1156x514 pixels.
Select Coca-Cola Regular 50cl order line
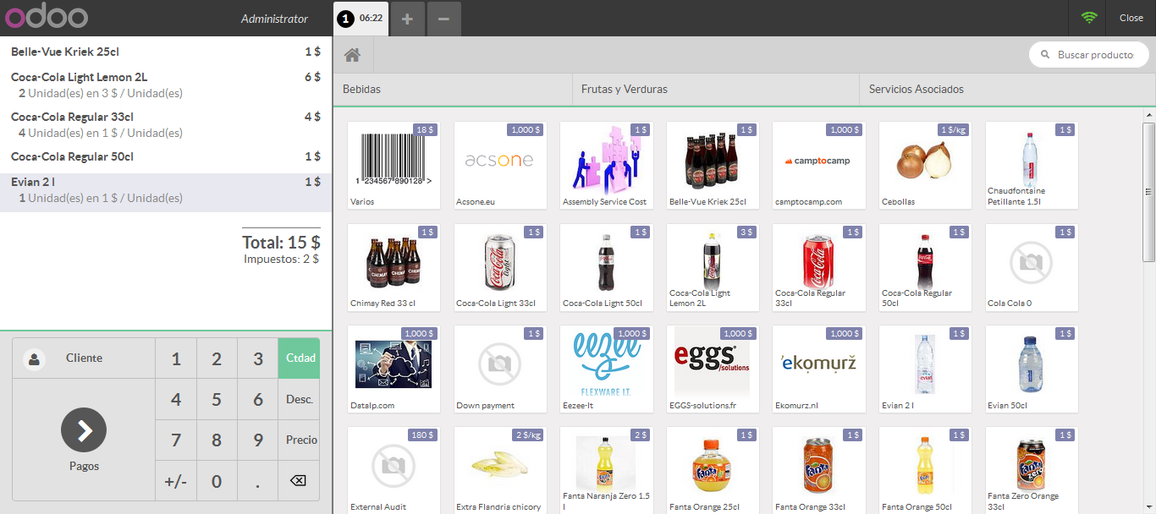tap(166, 156)
